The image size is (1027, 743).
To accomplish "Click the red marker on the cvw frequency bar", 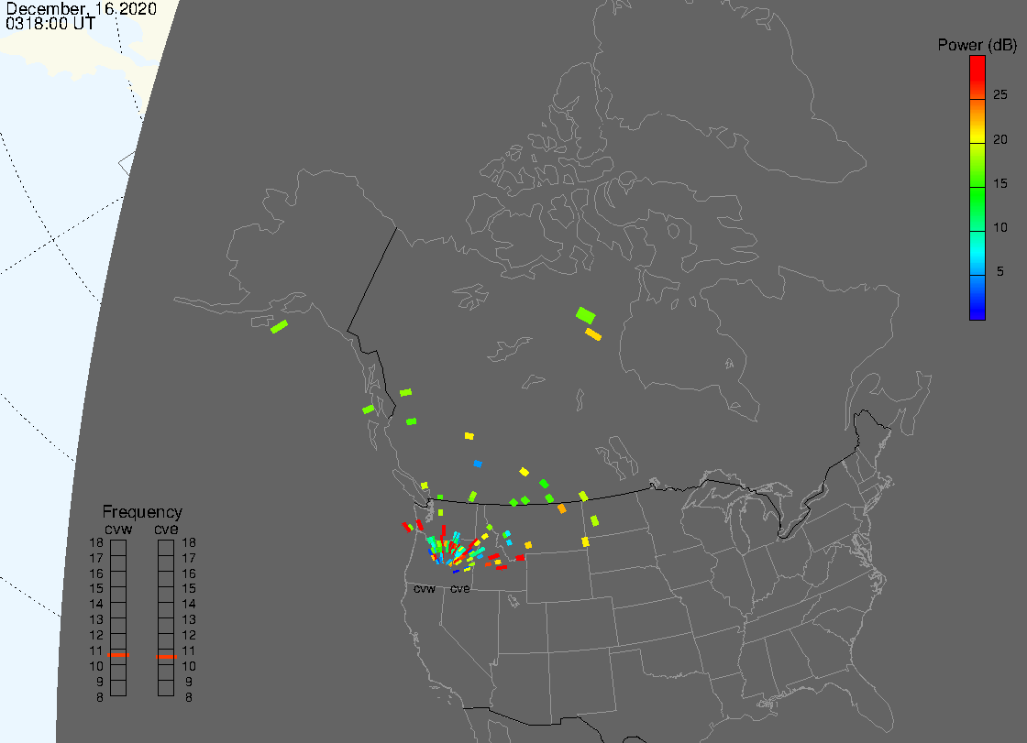I will pyautogui.click(x=118, y=655).
